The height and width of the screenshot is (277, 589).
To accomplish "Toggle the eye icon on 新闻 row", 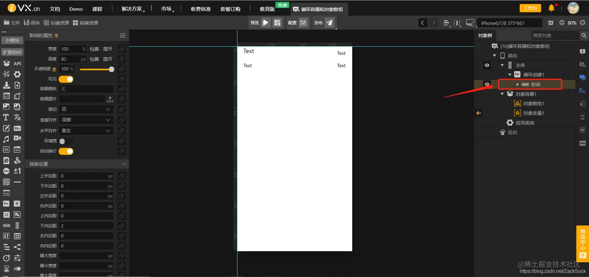I will 487,84.
